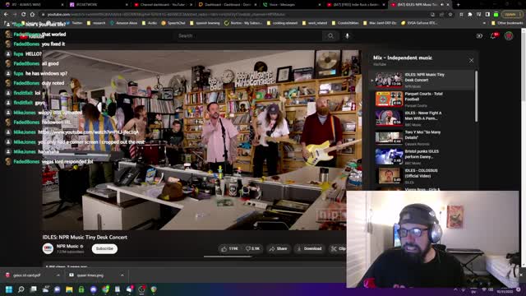Open Chrome from the taskbar
This screenshot has height=296, width=526.
[x=106, y=289]
